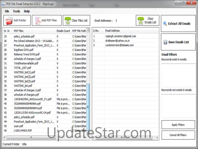Sort by the Emails Count column header
198x149 pixels.
63,31
